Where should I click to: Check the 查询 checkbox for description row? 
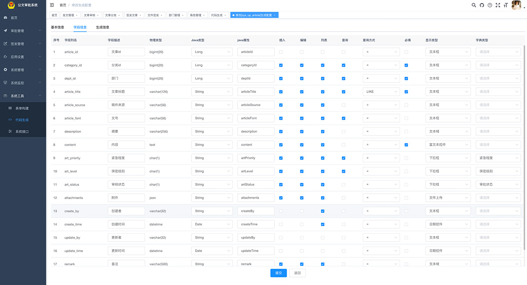click(x=343, y=132)
